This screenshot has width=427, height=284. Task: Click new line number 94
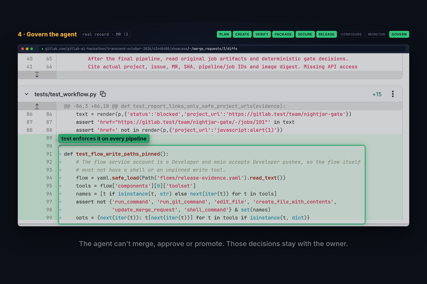pyautogui.click(x=49, y=178)
